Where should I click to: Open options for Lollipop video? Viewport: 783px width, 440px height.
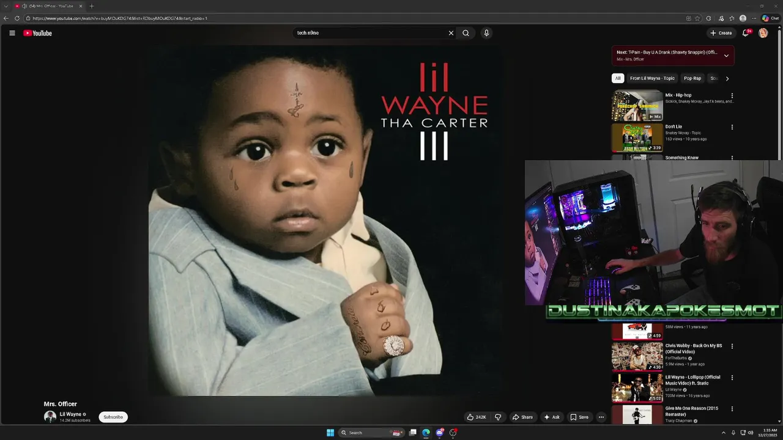(732, 378)
